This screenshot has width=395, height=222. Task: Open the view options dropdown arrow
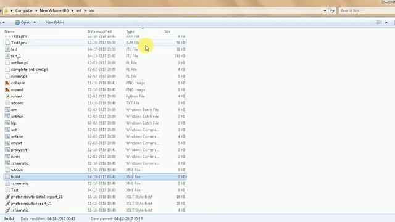pyautogui.click(x=386, y=22)
